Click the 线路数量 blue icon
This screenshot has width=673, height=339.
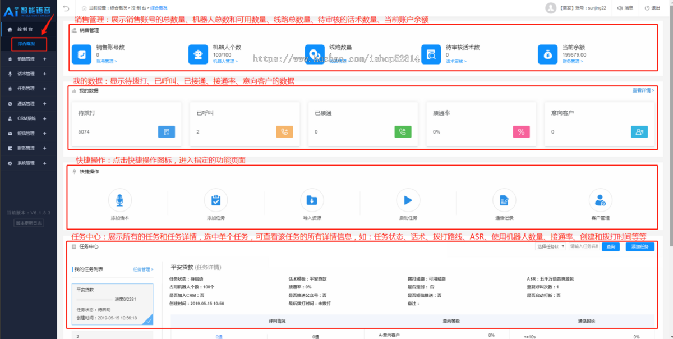[314, 54]
